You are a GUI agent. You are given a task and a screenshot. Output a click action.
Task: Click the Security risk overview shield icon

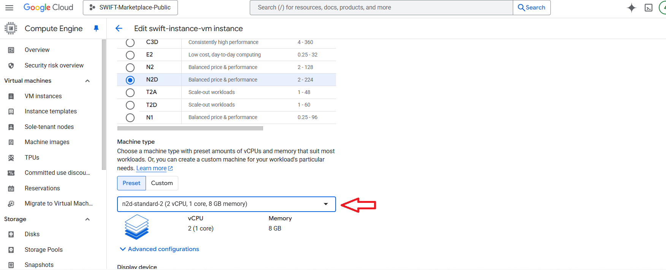point(11,66)
